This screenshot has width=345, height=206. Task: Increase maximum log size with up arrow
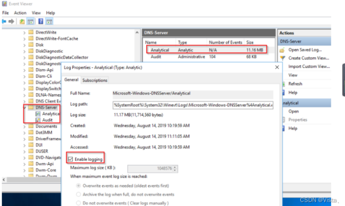coord(175,167)
